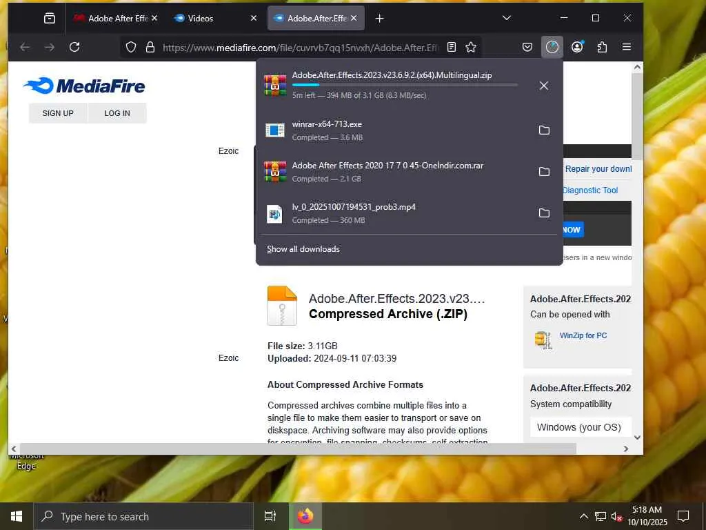Viewport: 706px width, 530px height.
Task: Open winrar-x64-713.exe download entry
Action: pos(392,130)
